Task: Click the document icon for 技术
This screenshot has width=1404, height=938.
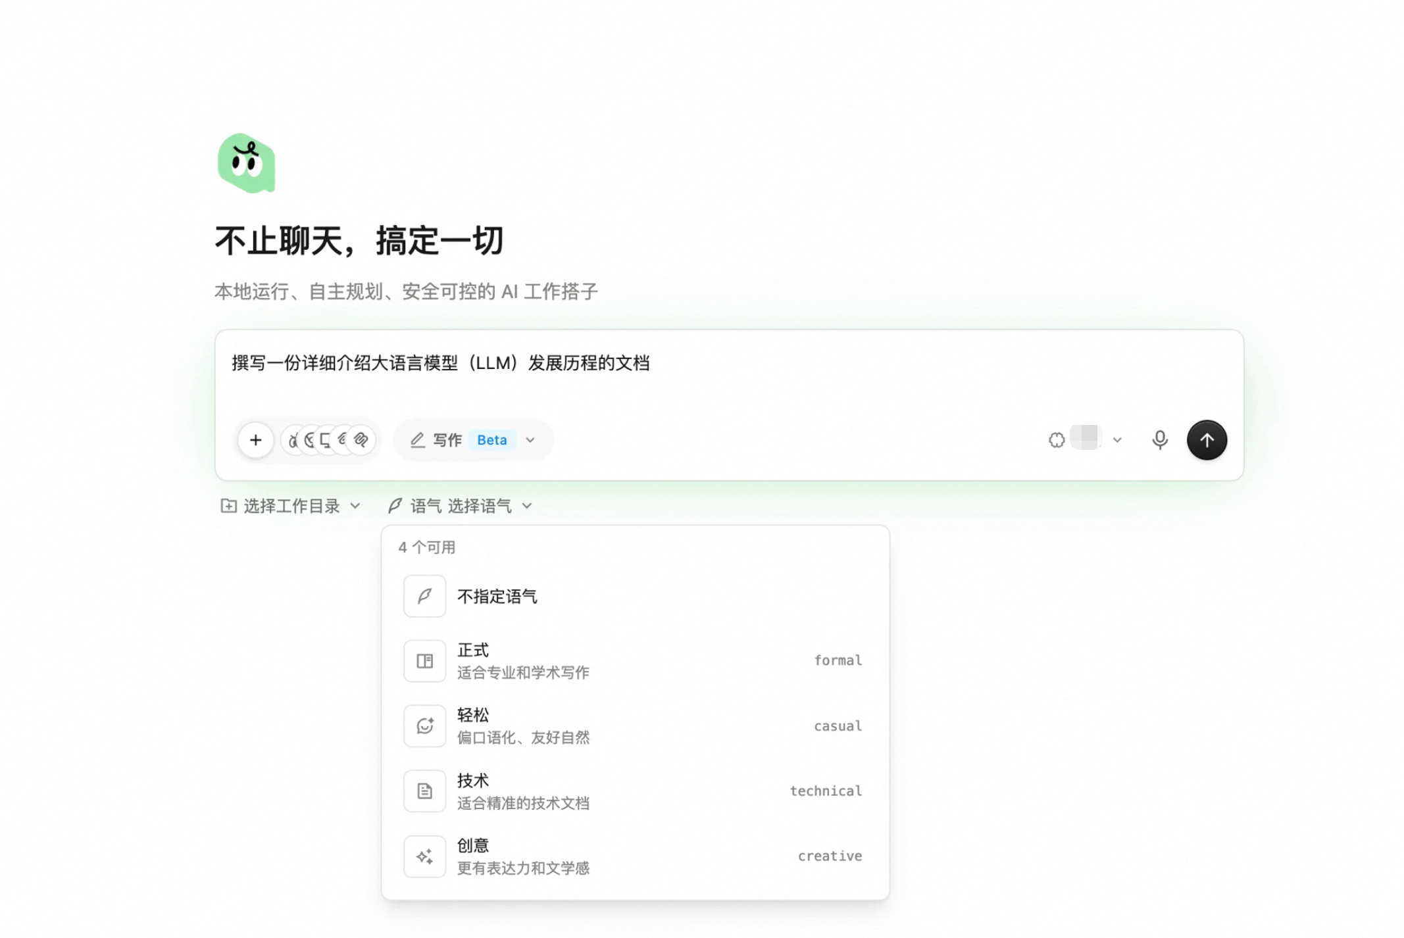Action: 424,791
